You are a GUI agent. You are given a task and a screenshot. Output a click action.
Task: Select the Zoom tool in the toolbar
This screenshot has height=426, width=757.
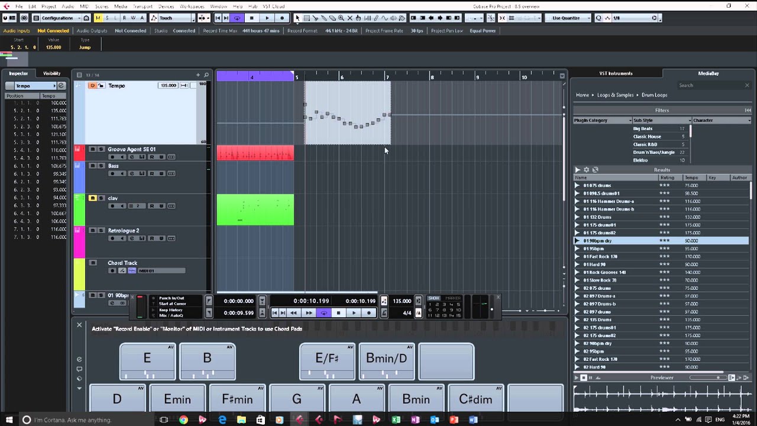tap(341, 18)
